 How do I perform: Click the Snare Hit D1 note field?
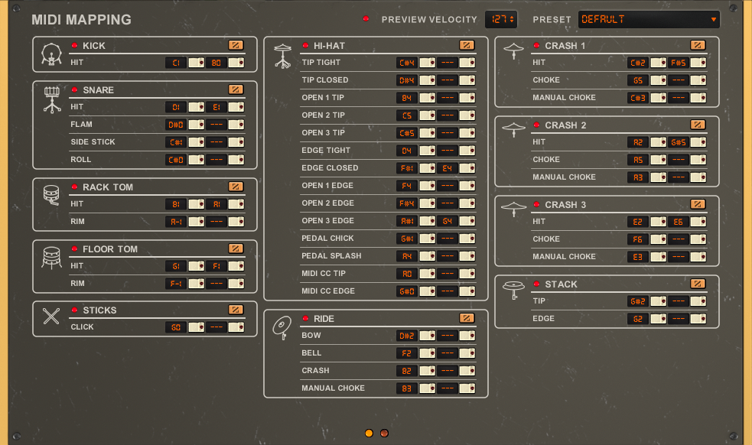click(x=176, y=107)
